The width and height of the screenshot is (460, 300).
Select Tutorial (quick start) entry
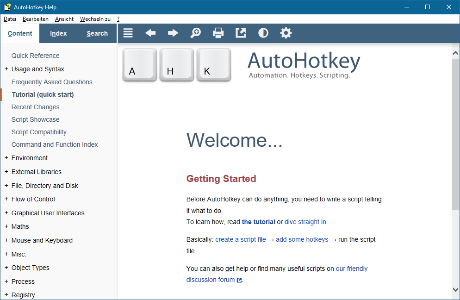pos(43,94)
